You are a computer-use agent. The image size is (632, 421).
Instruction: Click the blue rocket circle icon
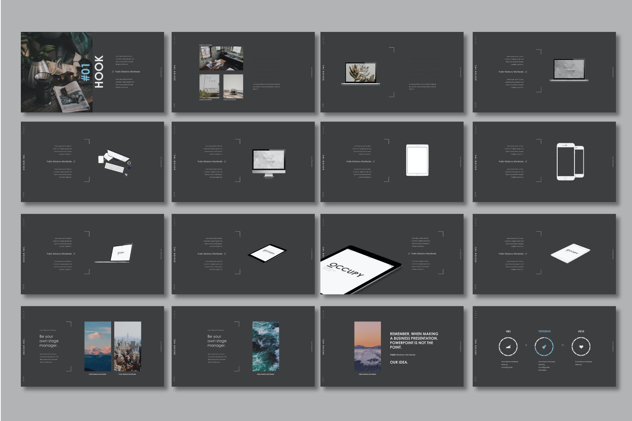click(x=544, y=346)
